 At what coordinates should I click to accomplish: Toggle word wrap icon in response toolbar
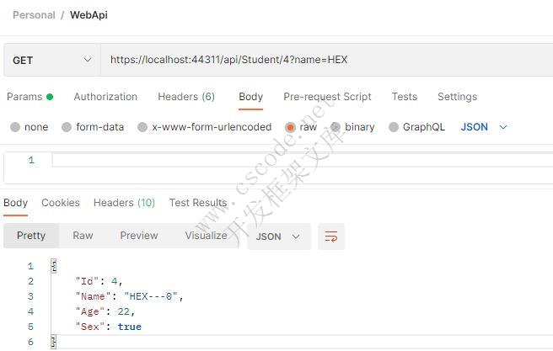[331, 237]
